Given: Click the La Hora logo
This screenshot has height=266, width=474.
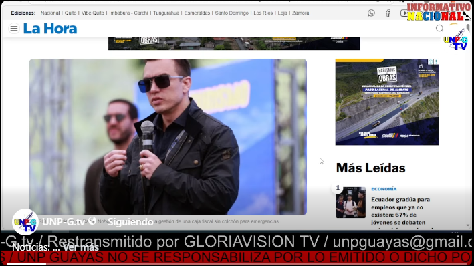Looking at the screenshot, I should point(50,29).
